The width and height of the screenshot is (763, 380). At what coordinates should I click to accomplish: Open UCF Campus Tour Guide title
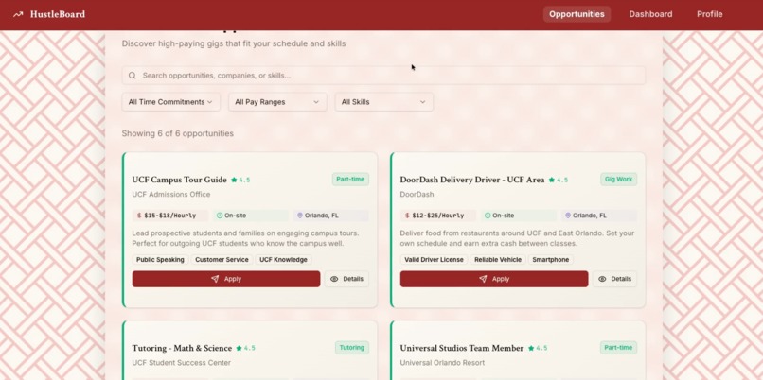pos(180,180)
